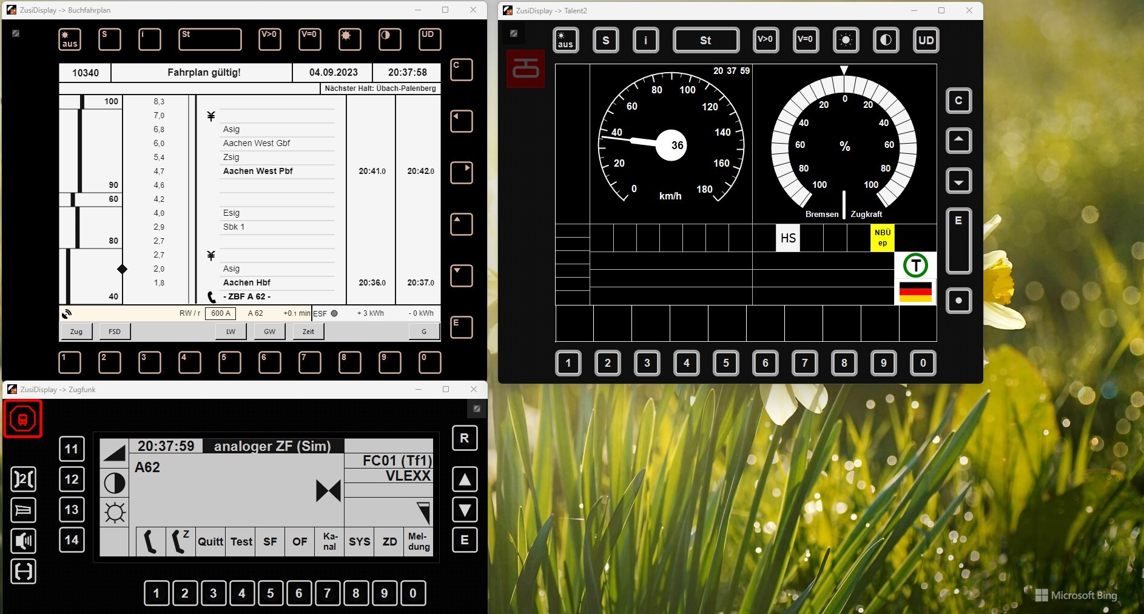Click the R key in Zugfunk window
The width and height of the screenshot is (1144, 614).
coord(465,438)
